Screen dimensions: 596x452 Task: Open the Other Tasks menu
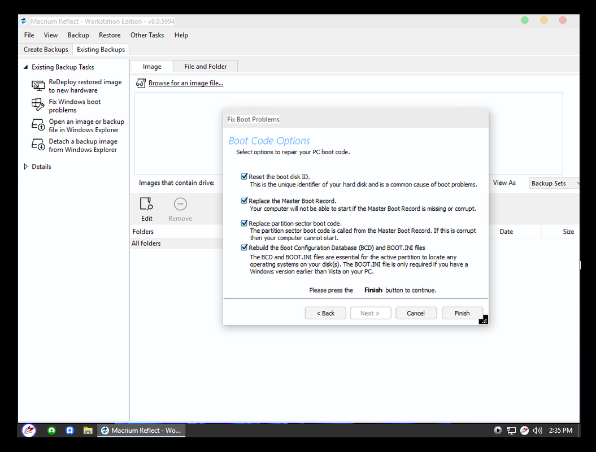(x=147, y=35)
